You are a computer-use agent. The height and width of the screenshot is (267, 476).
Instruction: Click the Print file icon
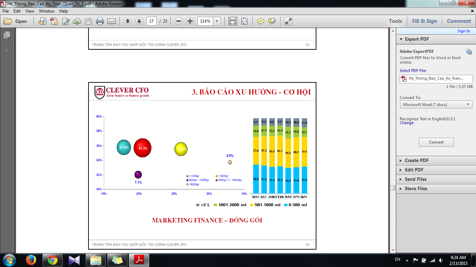tap(100, 21)
